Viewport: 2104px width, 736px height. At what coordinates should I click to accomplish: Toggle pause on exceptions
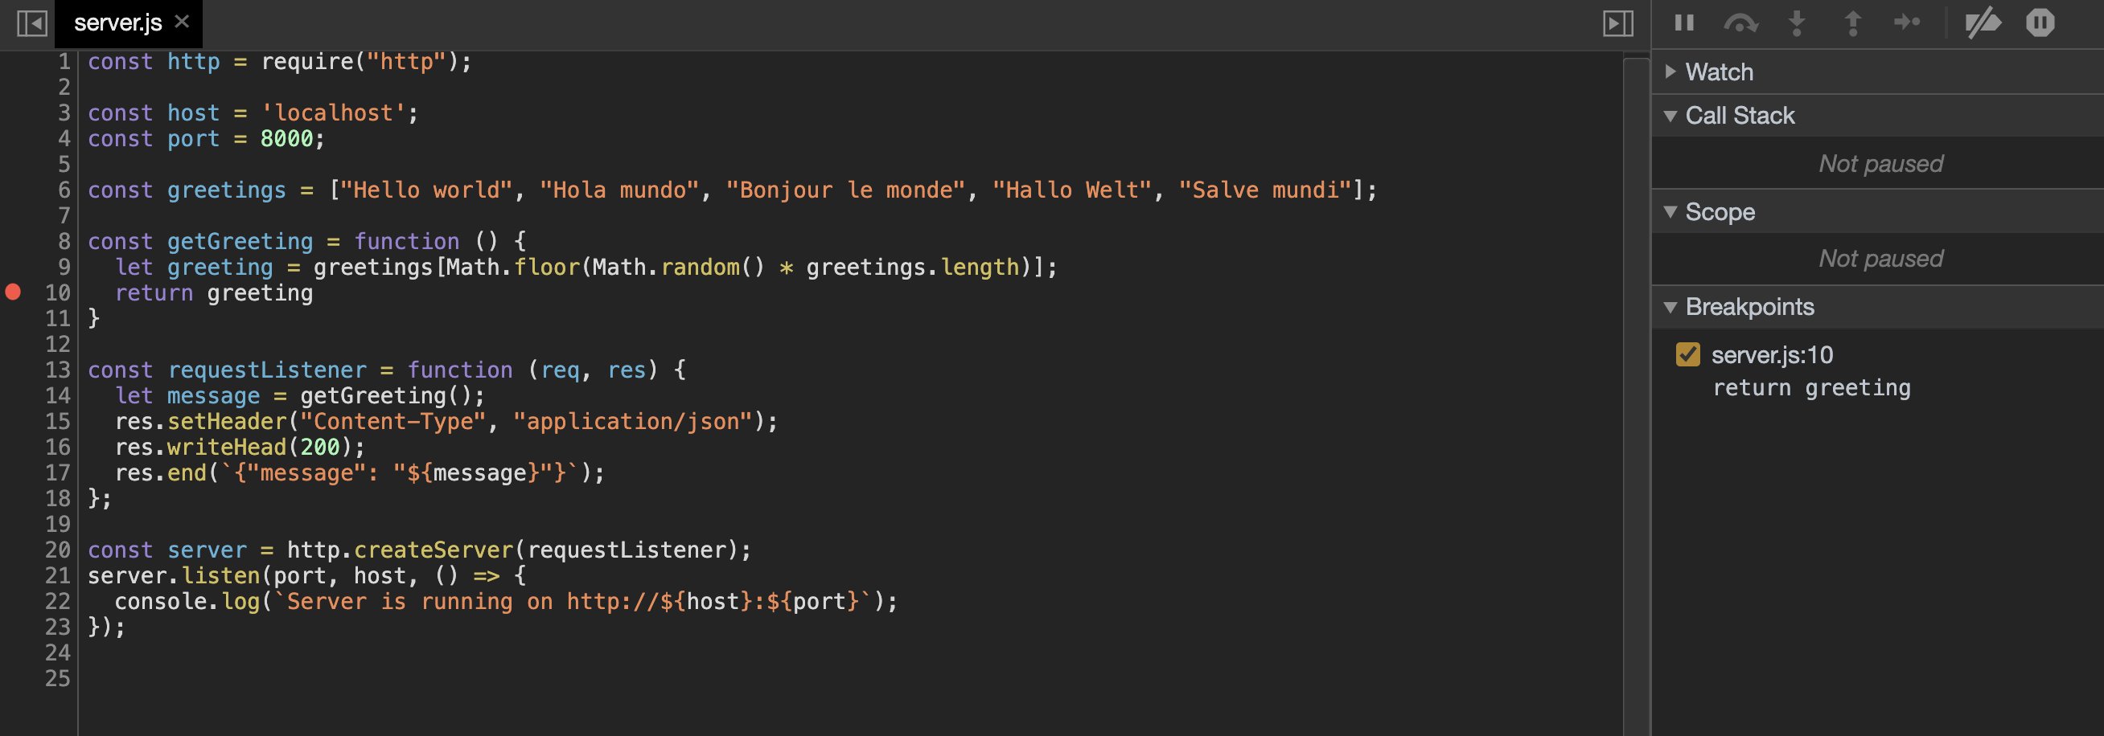(2040, 22)
